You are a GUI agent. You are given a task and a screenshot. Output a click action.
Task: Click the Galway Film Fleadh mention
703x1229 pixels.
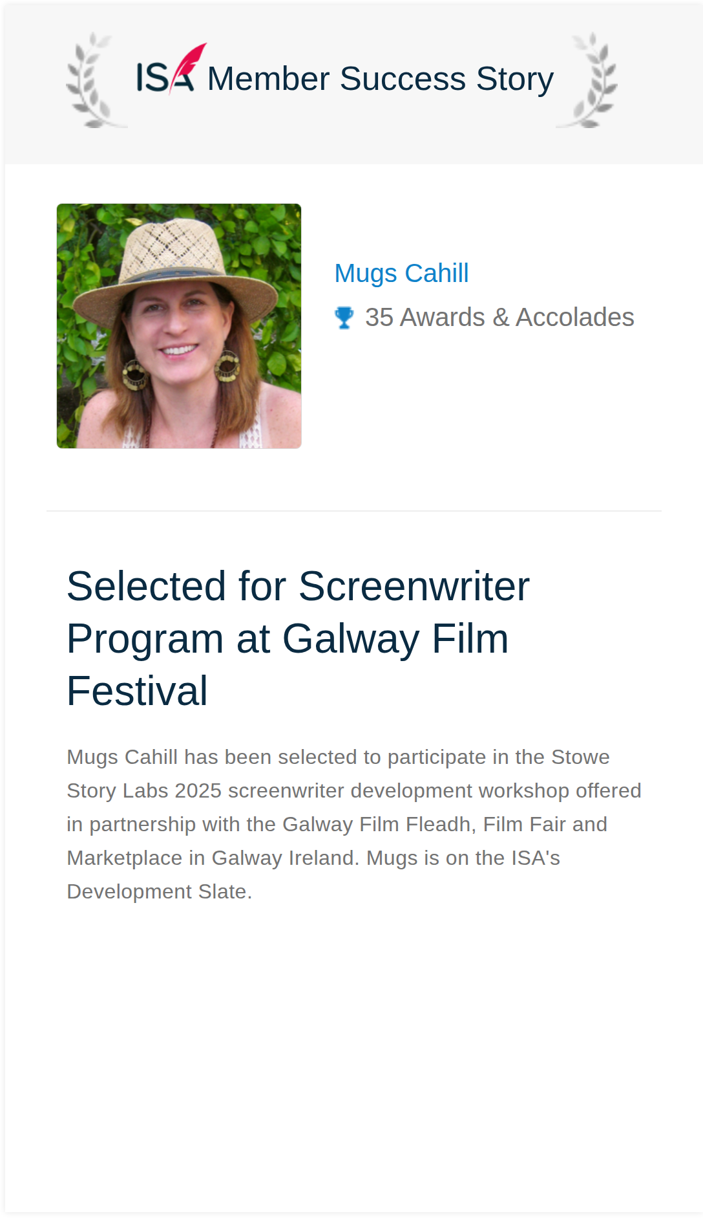[376, 824]
